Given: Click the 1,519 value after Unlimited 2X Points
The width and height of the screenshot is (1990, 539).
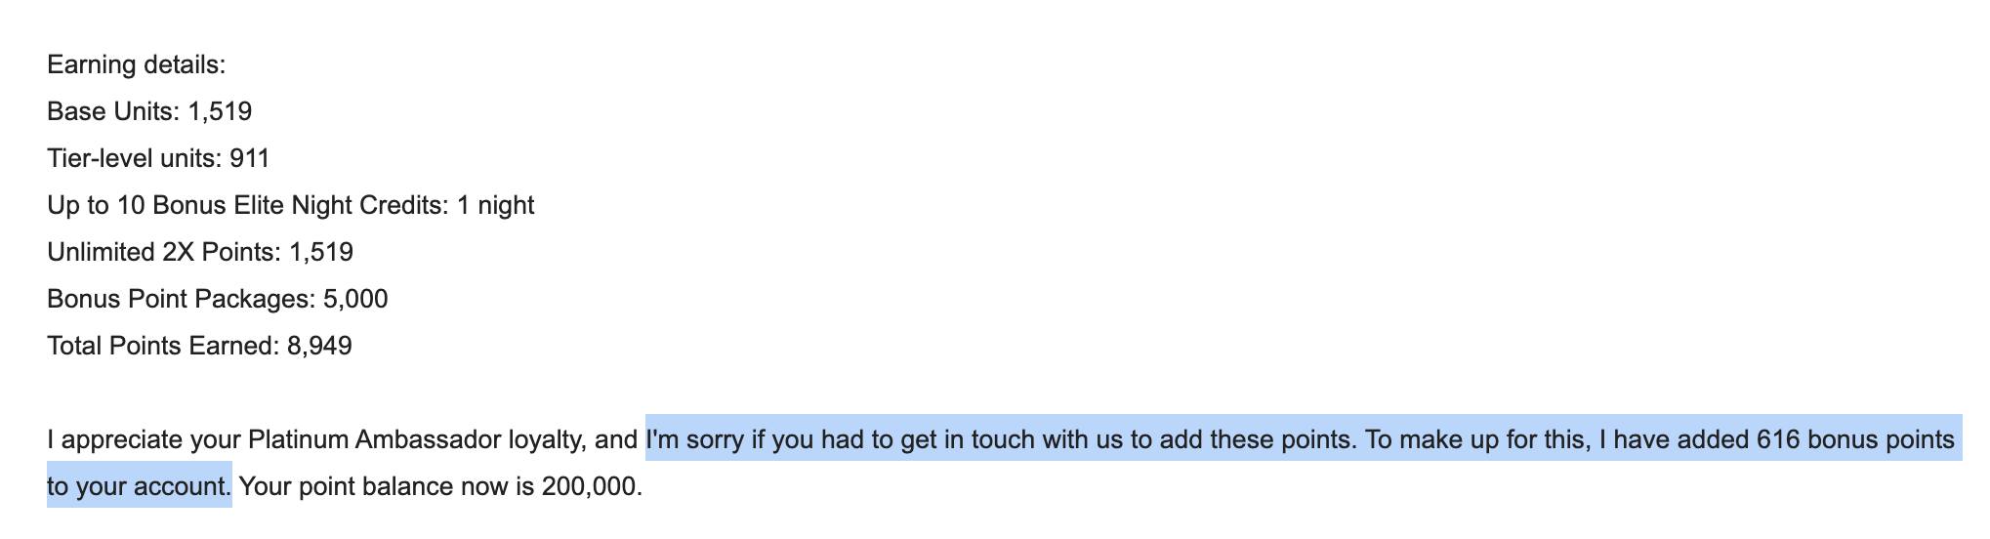Looking at the screenshot, I should pos(321,253).
